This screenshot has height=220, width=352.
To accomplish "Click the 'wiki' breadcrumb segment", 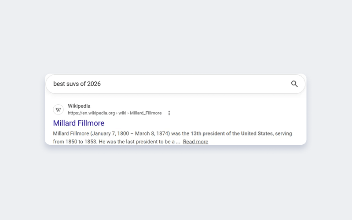I will point(122,113).
